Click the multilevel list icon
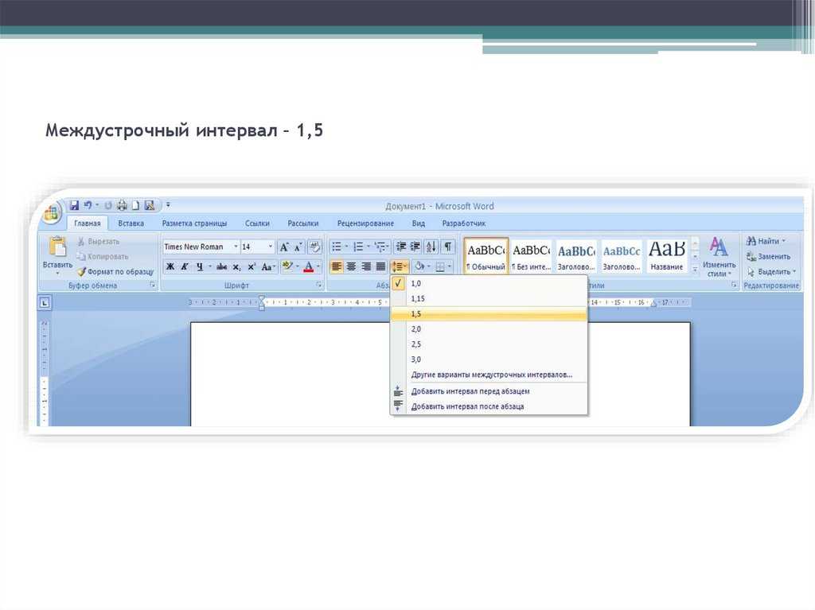 (x=380, y=247)
